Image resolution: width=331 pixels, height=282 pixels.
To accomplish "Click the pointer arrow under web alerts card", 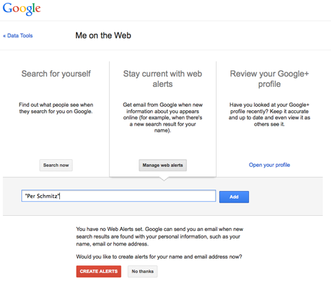I will 163,179.
